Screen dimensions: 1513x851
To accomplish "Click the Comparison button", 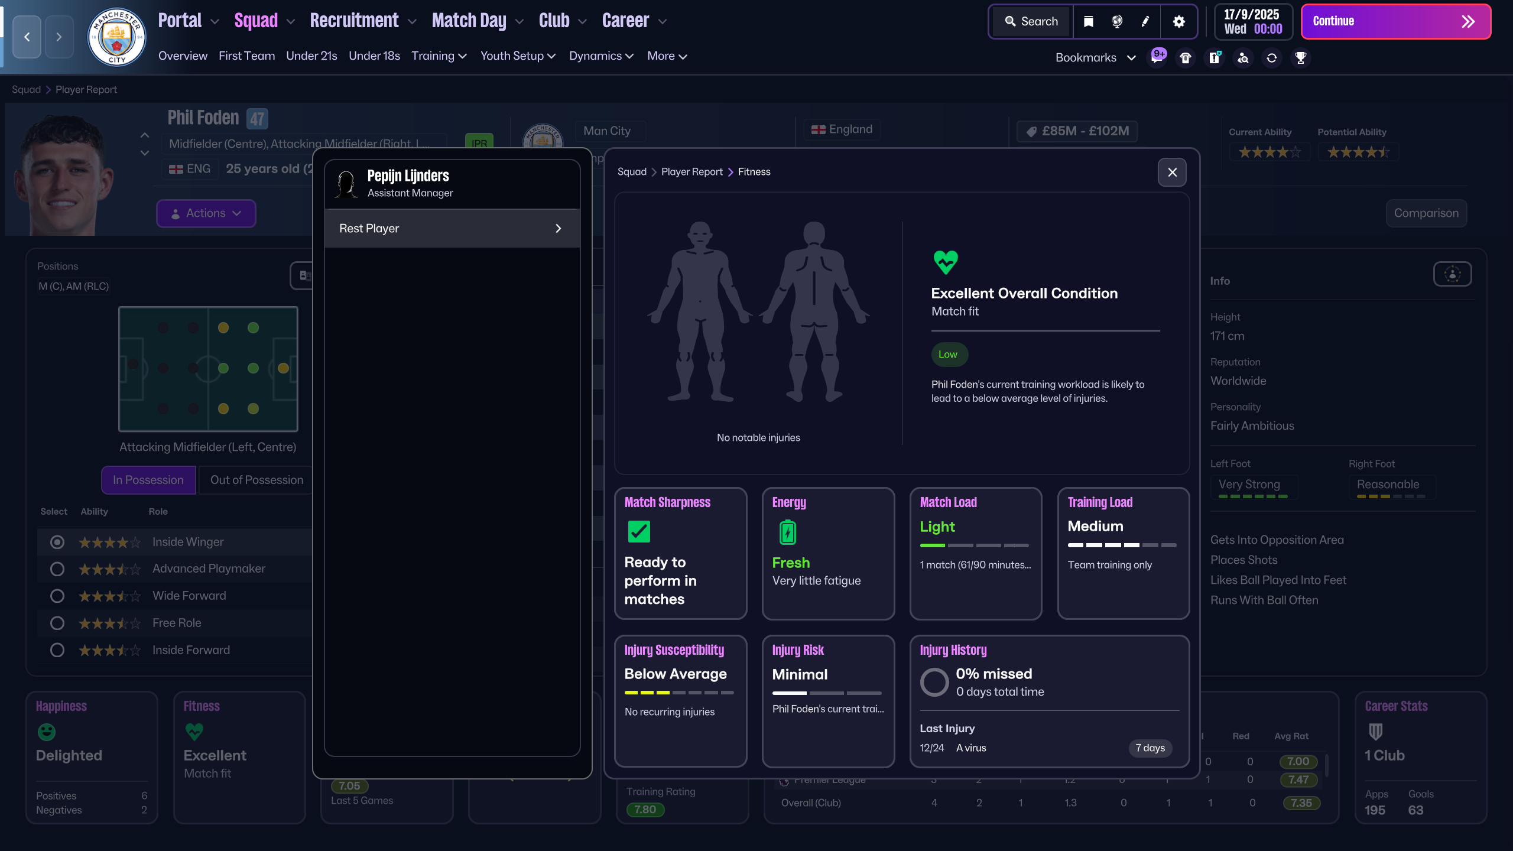I will [x=1426, y=213].
